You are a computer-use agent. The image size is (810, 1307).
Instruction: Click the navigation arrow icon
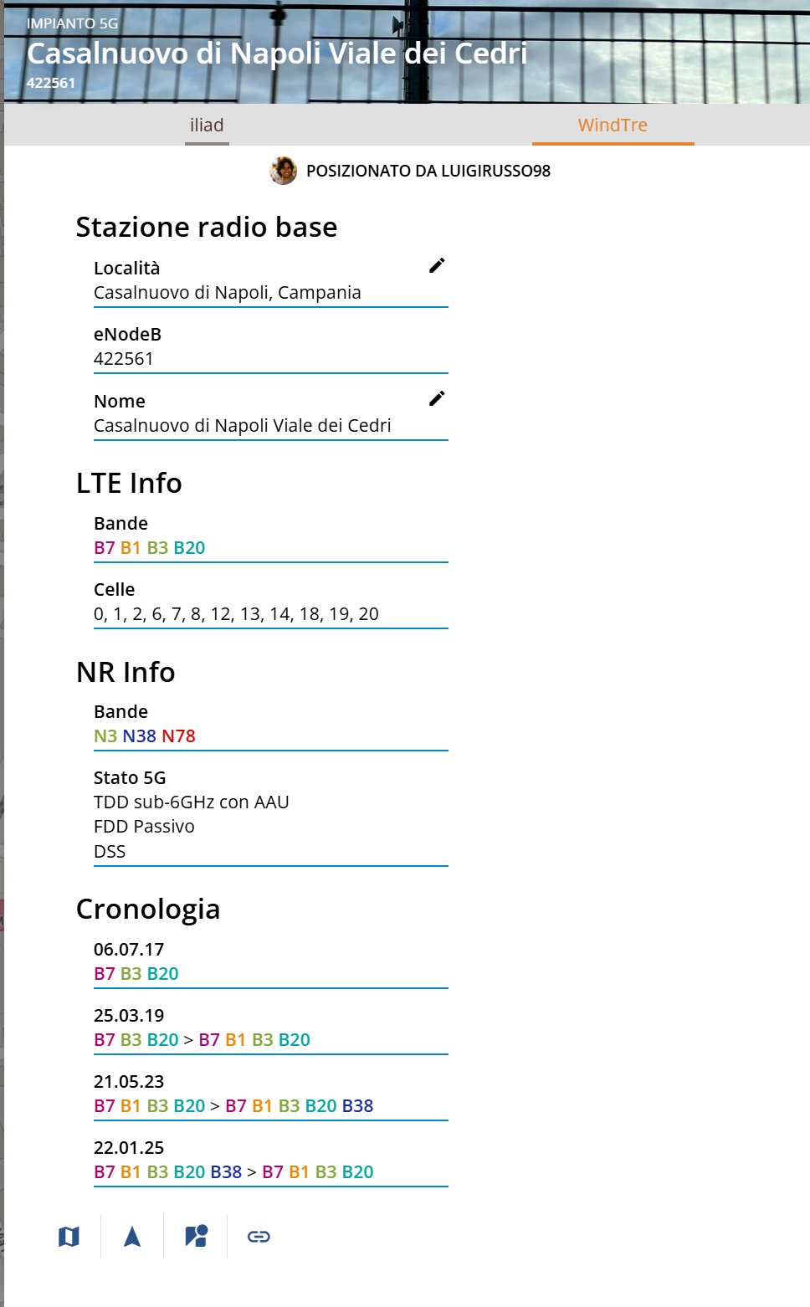132,1237
